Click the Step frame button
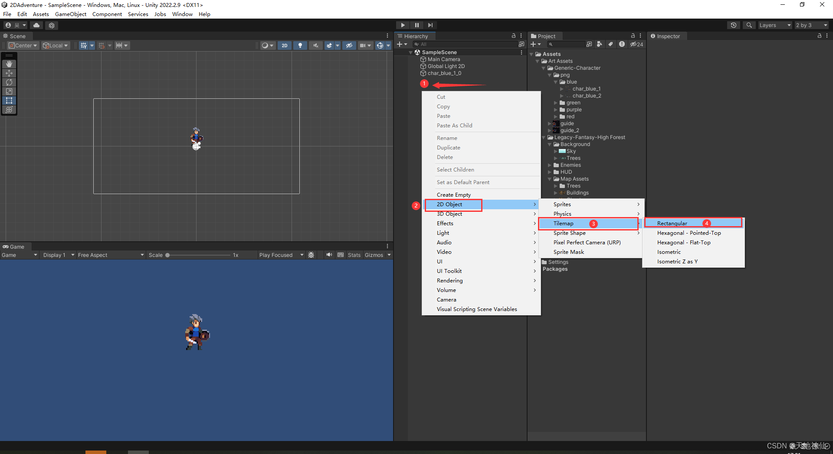The image size is (833, 454). click(x=430, y=25)
